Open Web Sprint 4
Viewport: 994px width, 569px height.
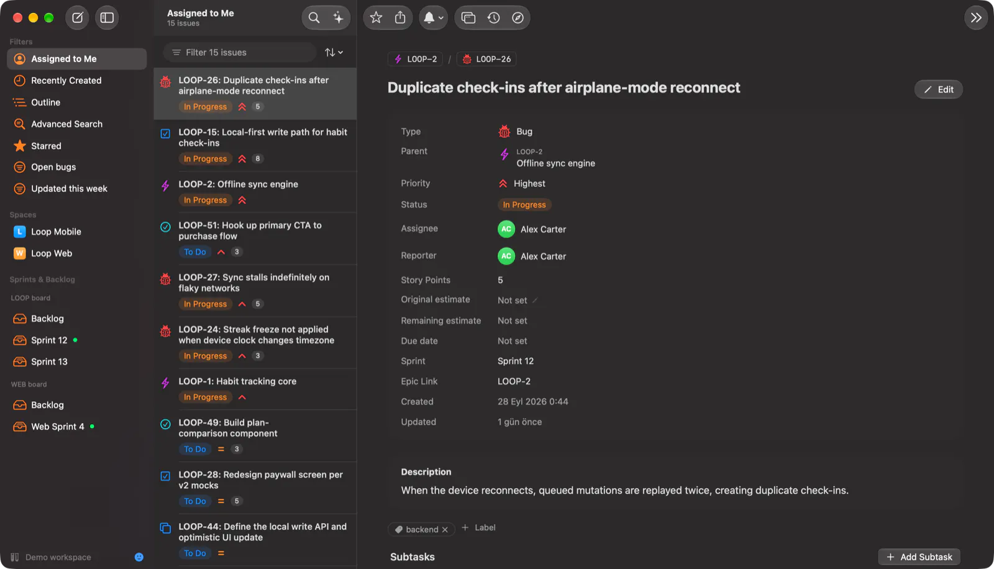click(x=77, y=427)
